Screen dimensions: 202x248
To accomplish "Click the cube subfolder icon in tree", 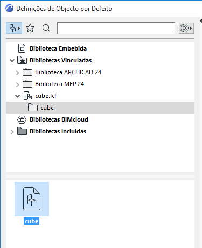I will [33, 108].
